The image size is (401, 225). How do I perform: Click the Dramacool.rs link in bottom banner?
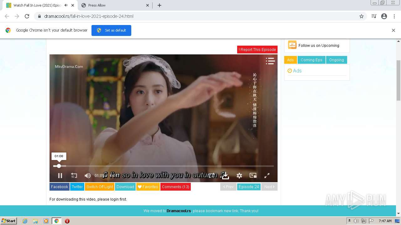coord(179,211)
